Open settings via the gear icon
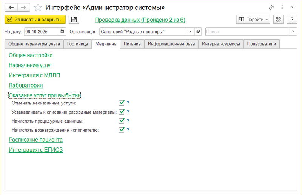The width and height of the screenshot is (302, 195). coord(279,20)
